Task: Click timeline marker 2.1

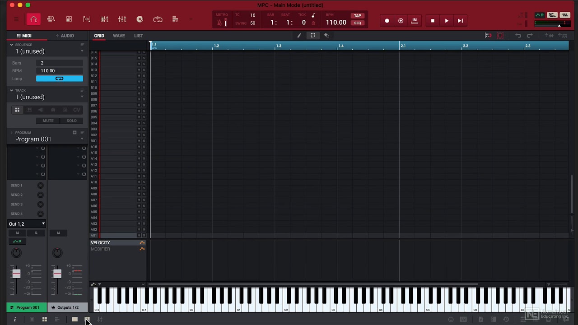Action: 403,46
